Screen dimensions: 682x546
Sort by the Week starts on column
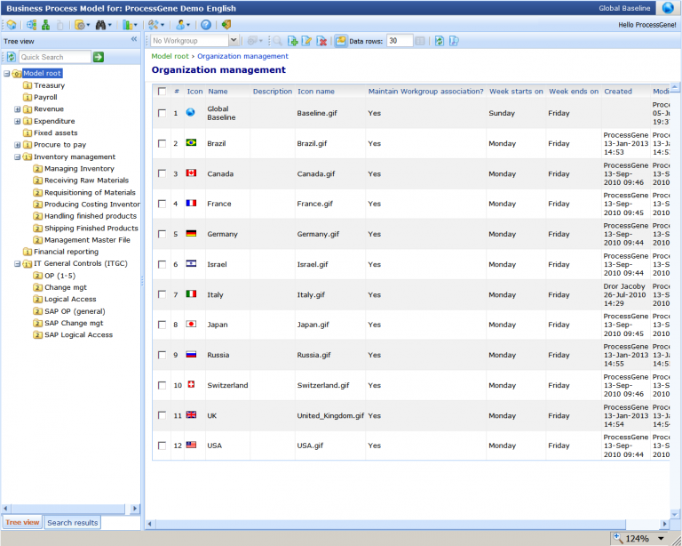(516, 91)
